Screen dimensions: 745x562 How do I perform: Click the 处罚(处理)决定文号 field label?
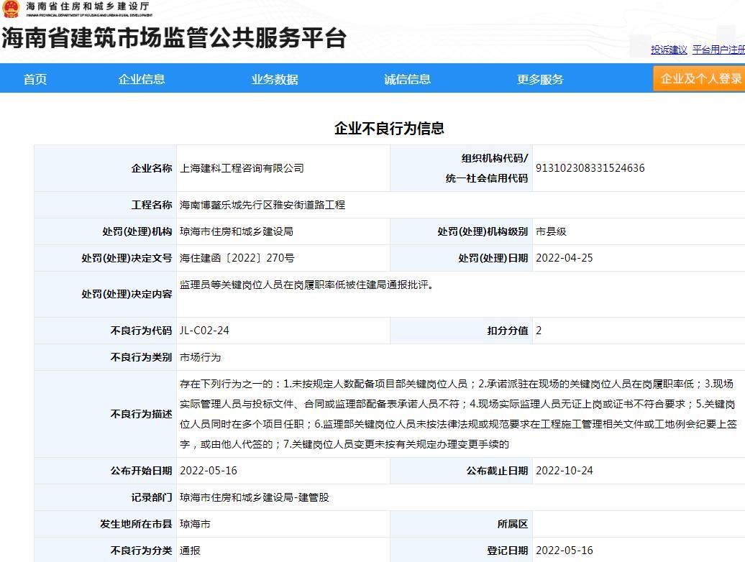(127, 258)
